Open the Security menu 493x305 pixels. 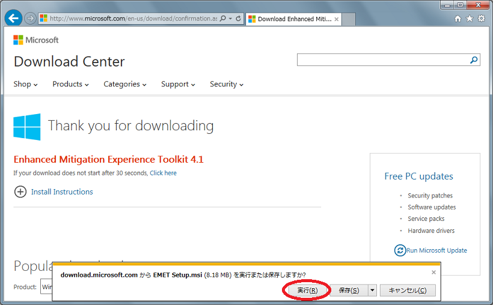(x=226, y=84)
